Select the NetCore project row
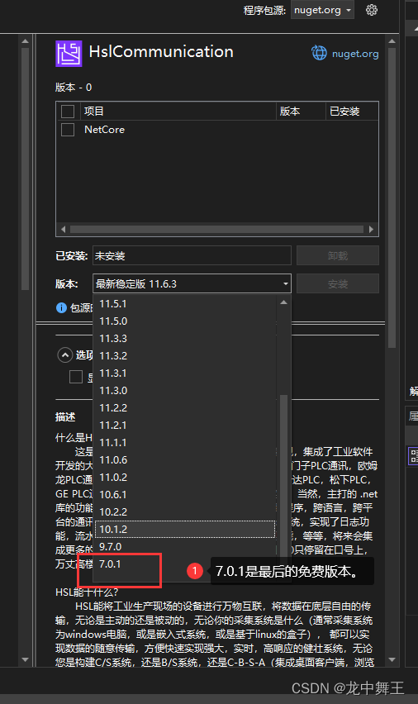 click(217, 130)
